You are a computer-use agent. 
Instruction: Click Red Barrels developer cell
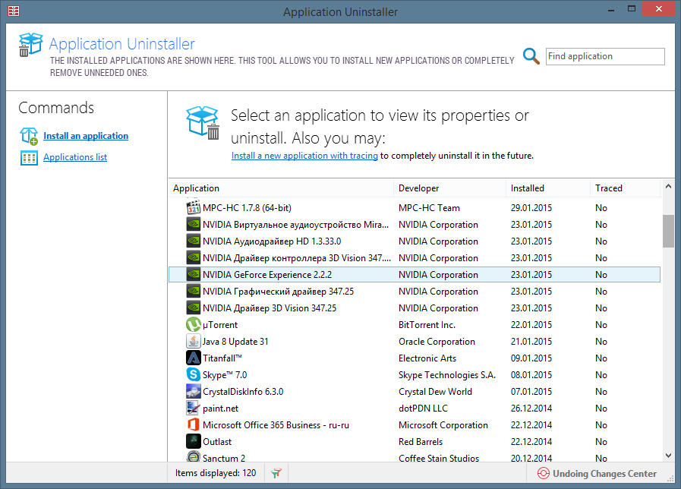pyautogui.click(x=421, y=442)
